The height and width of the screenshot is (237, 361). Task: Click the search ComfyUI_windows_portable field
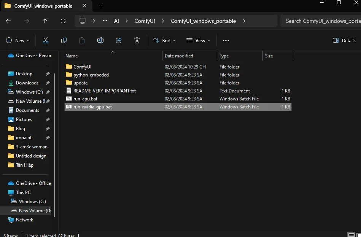(320, 21)
